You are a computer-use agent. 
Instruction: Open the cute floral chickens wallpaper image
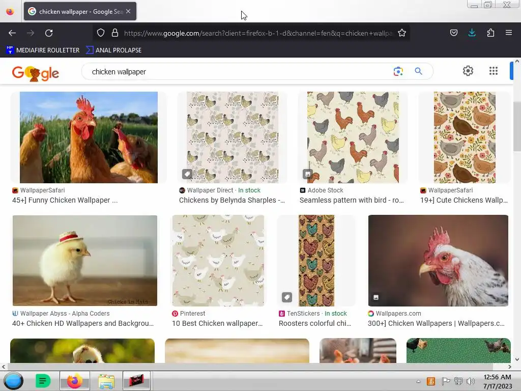(x=465, y=137)
